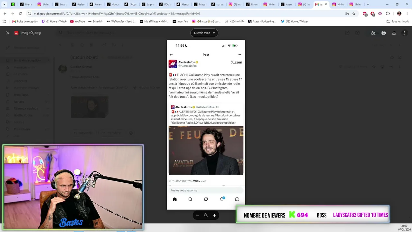Click the AlertesInfos profile avatar
This screenshot has width=412, height=232.
(173, 64)
